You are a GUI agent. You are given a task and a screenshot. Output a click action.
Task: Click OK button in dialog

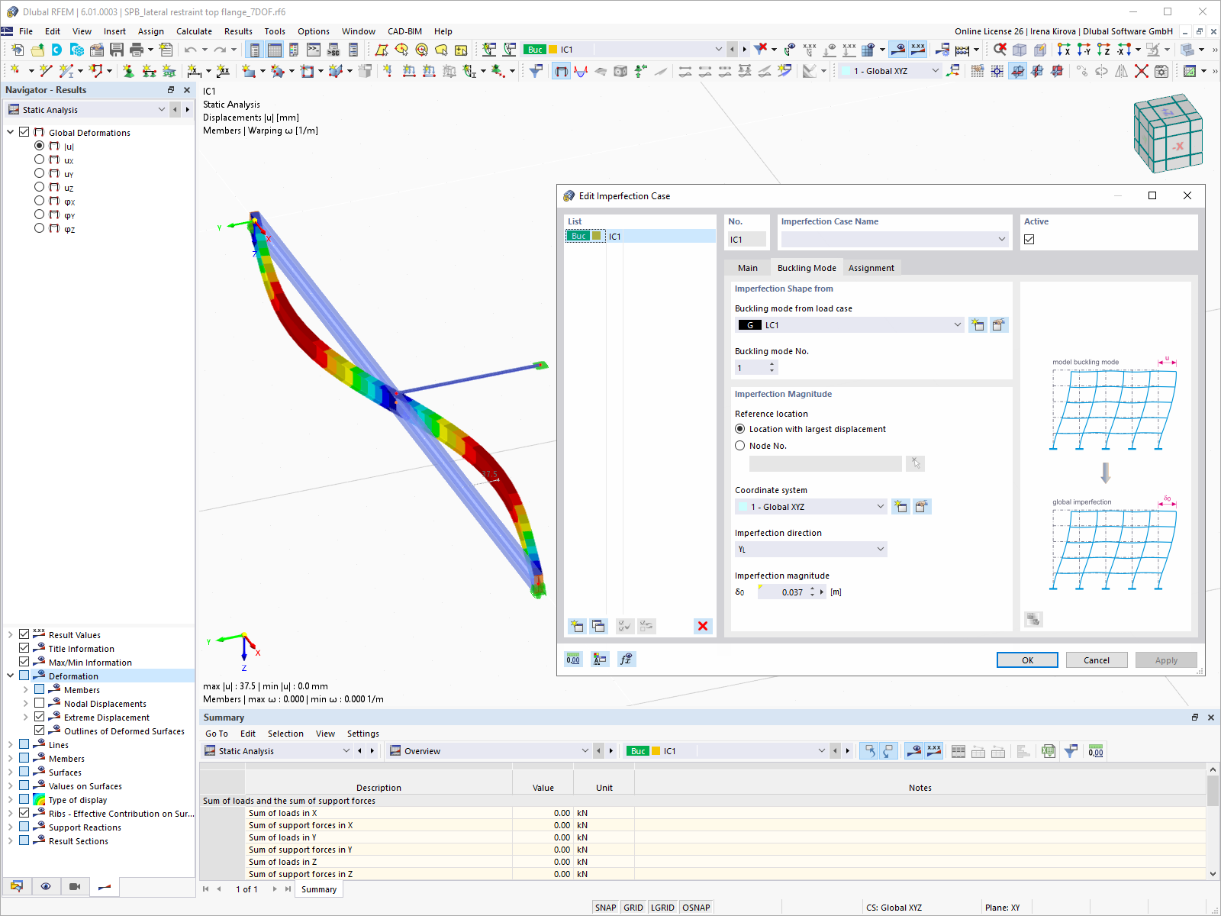tap(1027, 660)
